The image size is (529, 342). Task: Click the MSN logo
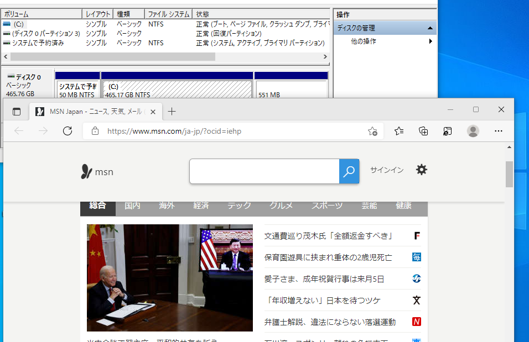tap(97, 171)
